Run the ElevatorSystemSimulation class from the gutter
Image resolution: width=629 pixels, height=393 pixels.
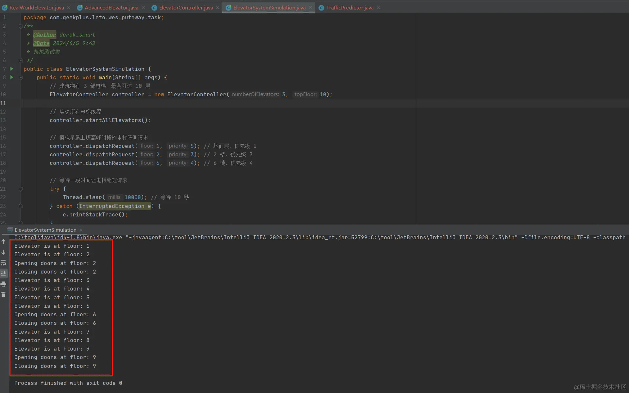click(12, 69)
